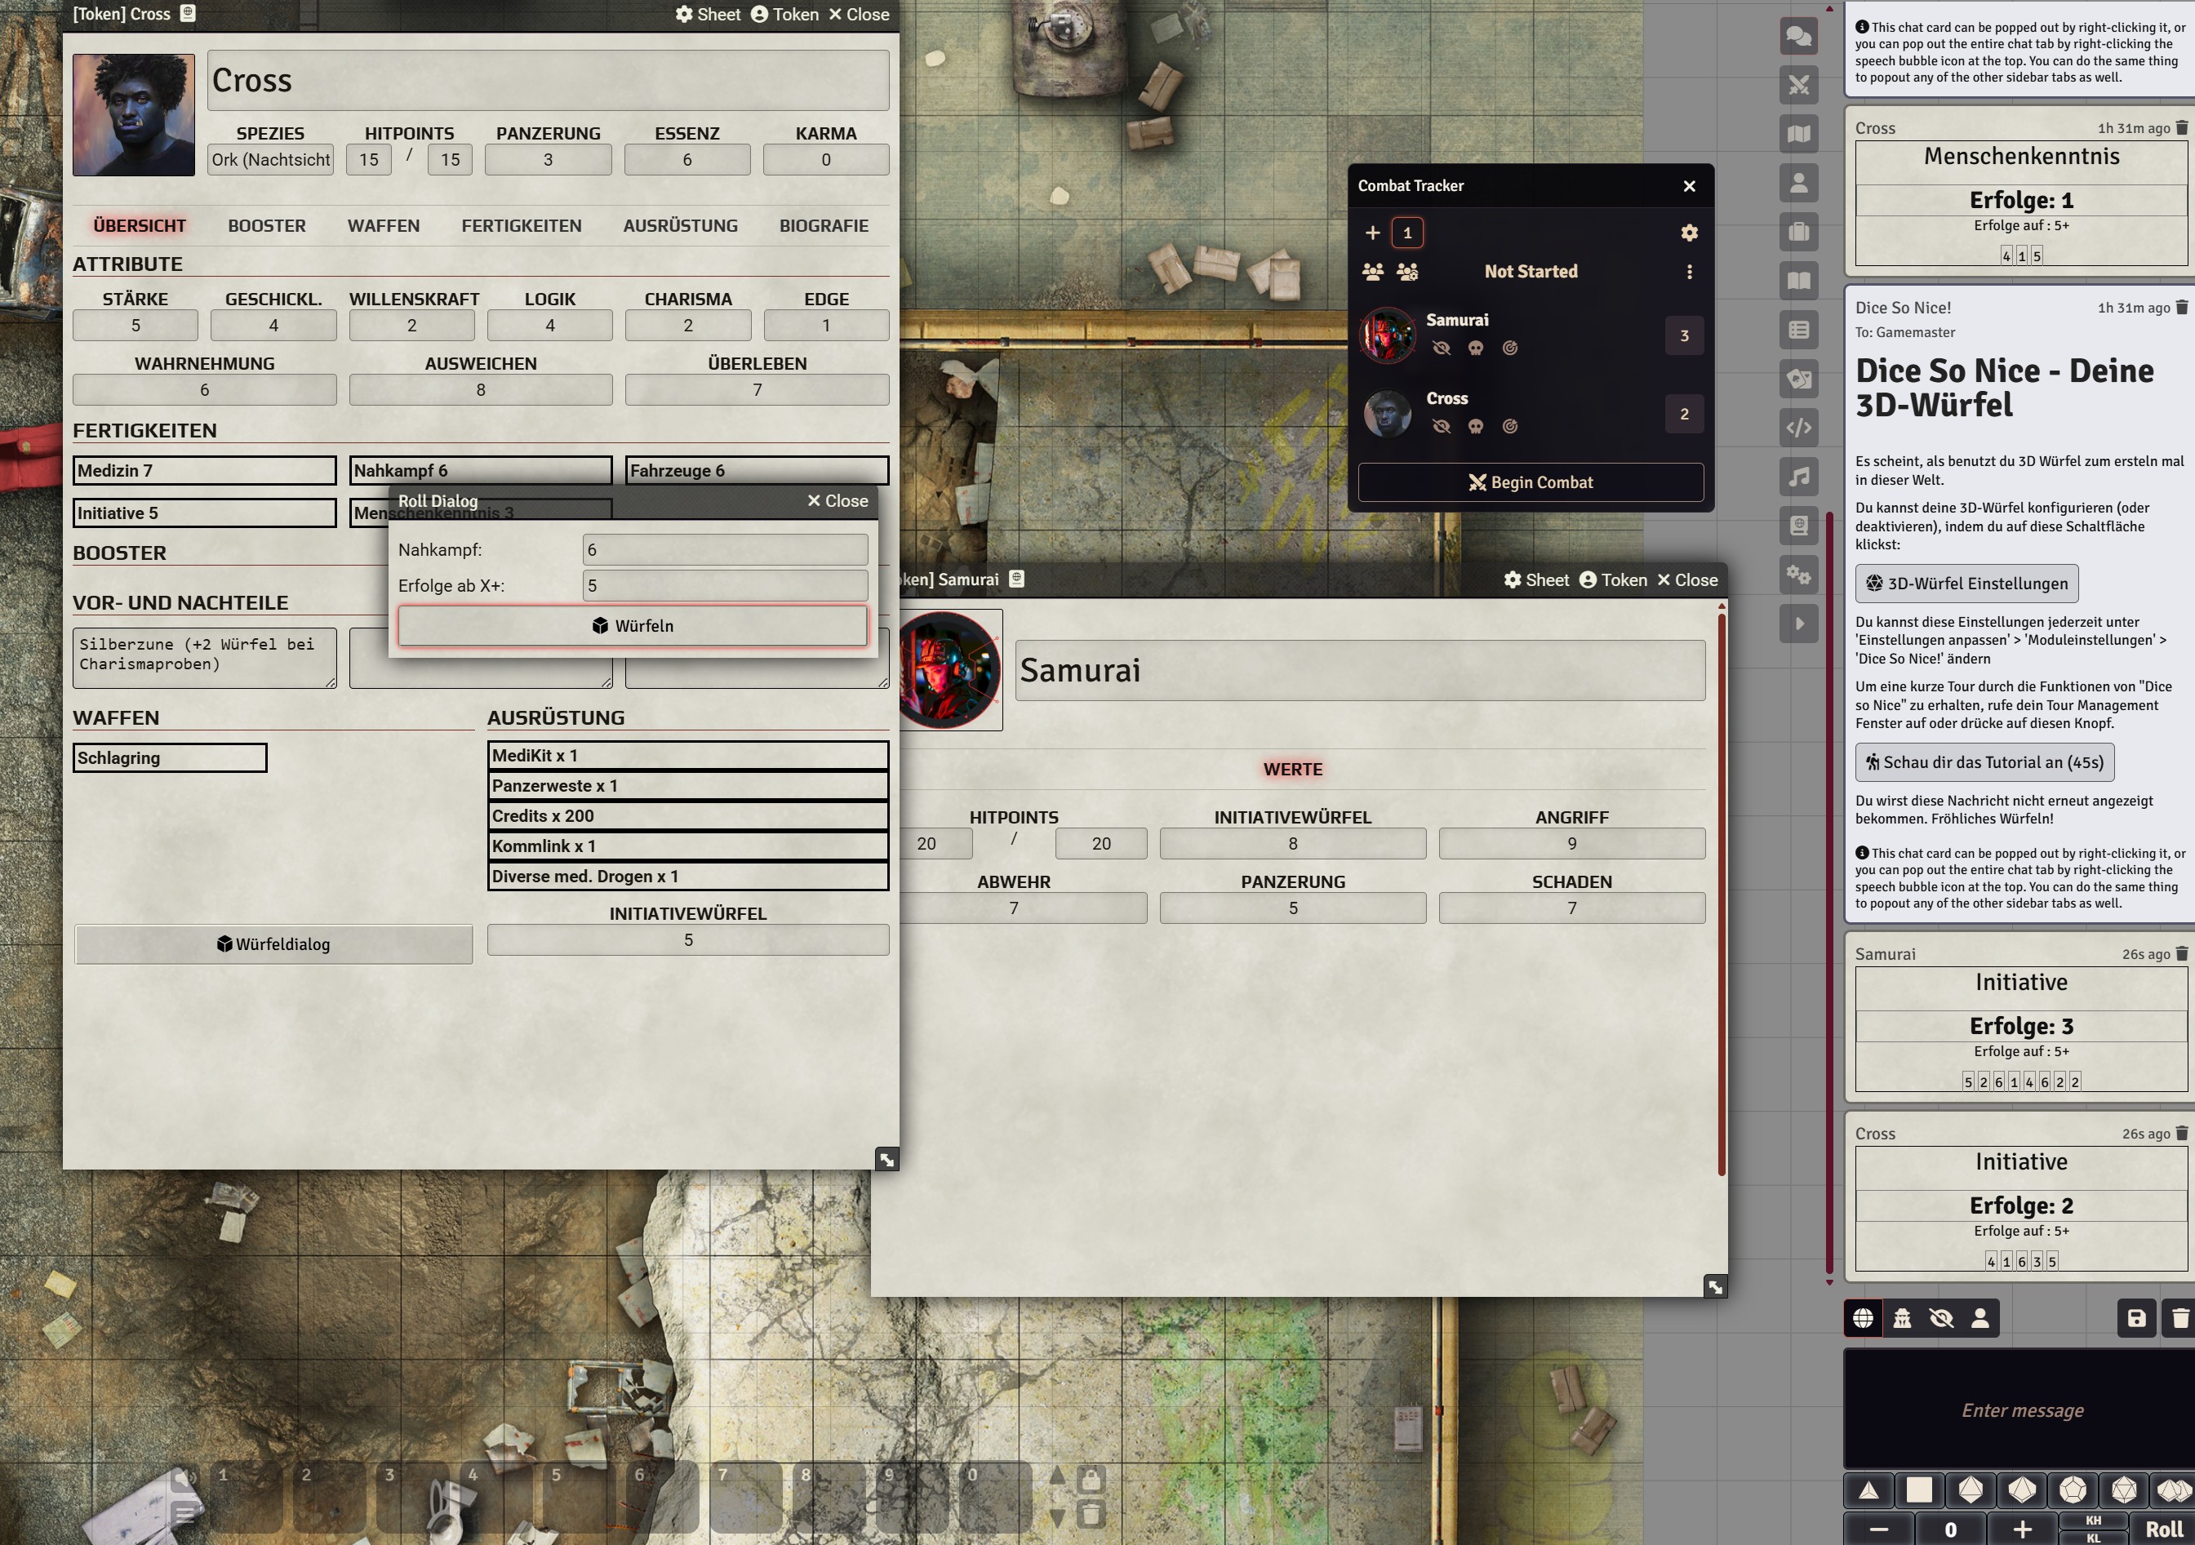Click the Enter message chat field
Viewport: 2195px width, 1545px height.
click(x=2021, y=1410)
